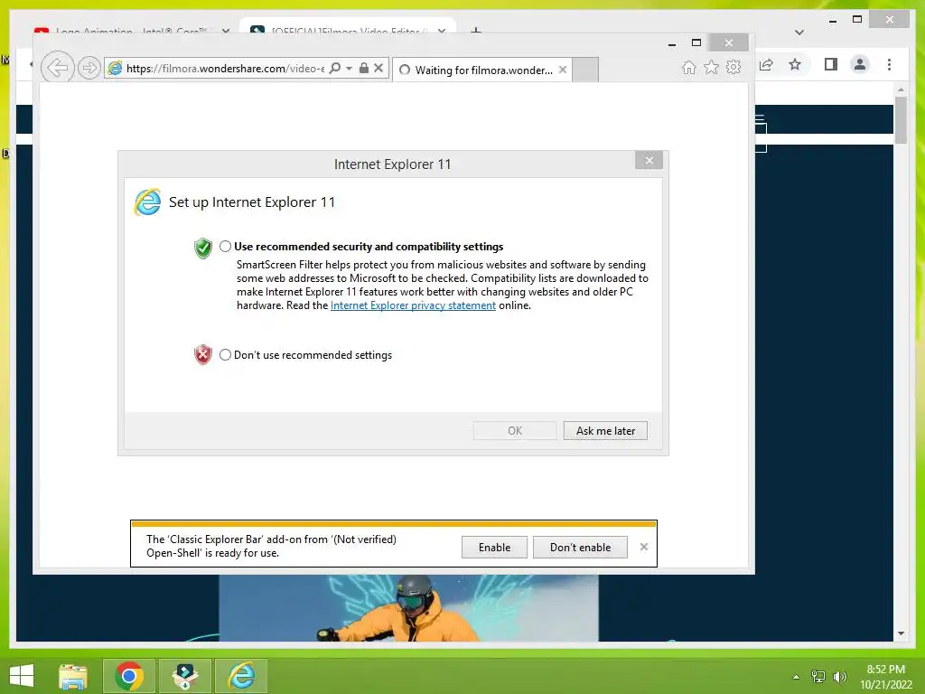Show hidden system tray icons
The height and width of the screenshot is (694, 925).
pyautogui.click(x=796, y=677)
